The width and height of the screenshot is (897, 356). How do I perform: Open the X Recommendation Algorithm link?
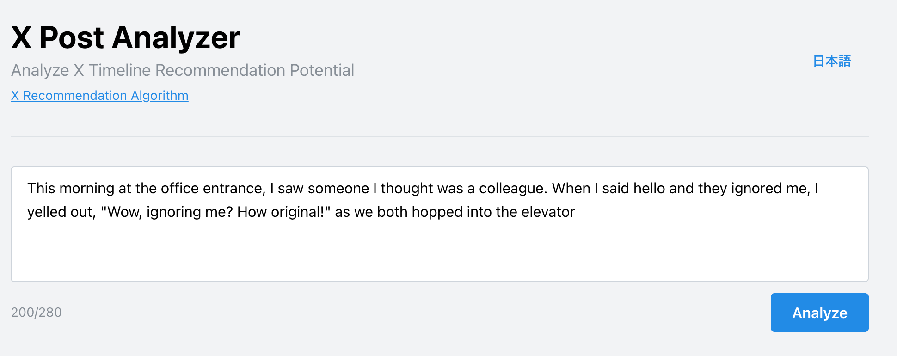click(x=99, y=95)
